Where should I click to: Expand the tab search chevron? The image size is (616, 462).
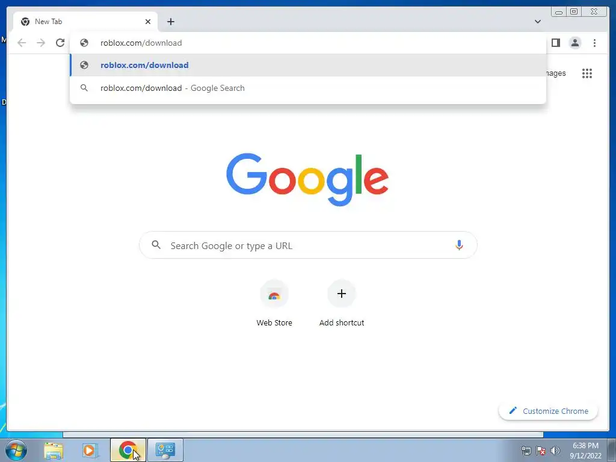point(538,22)
